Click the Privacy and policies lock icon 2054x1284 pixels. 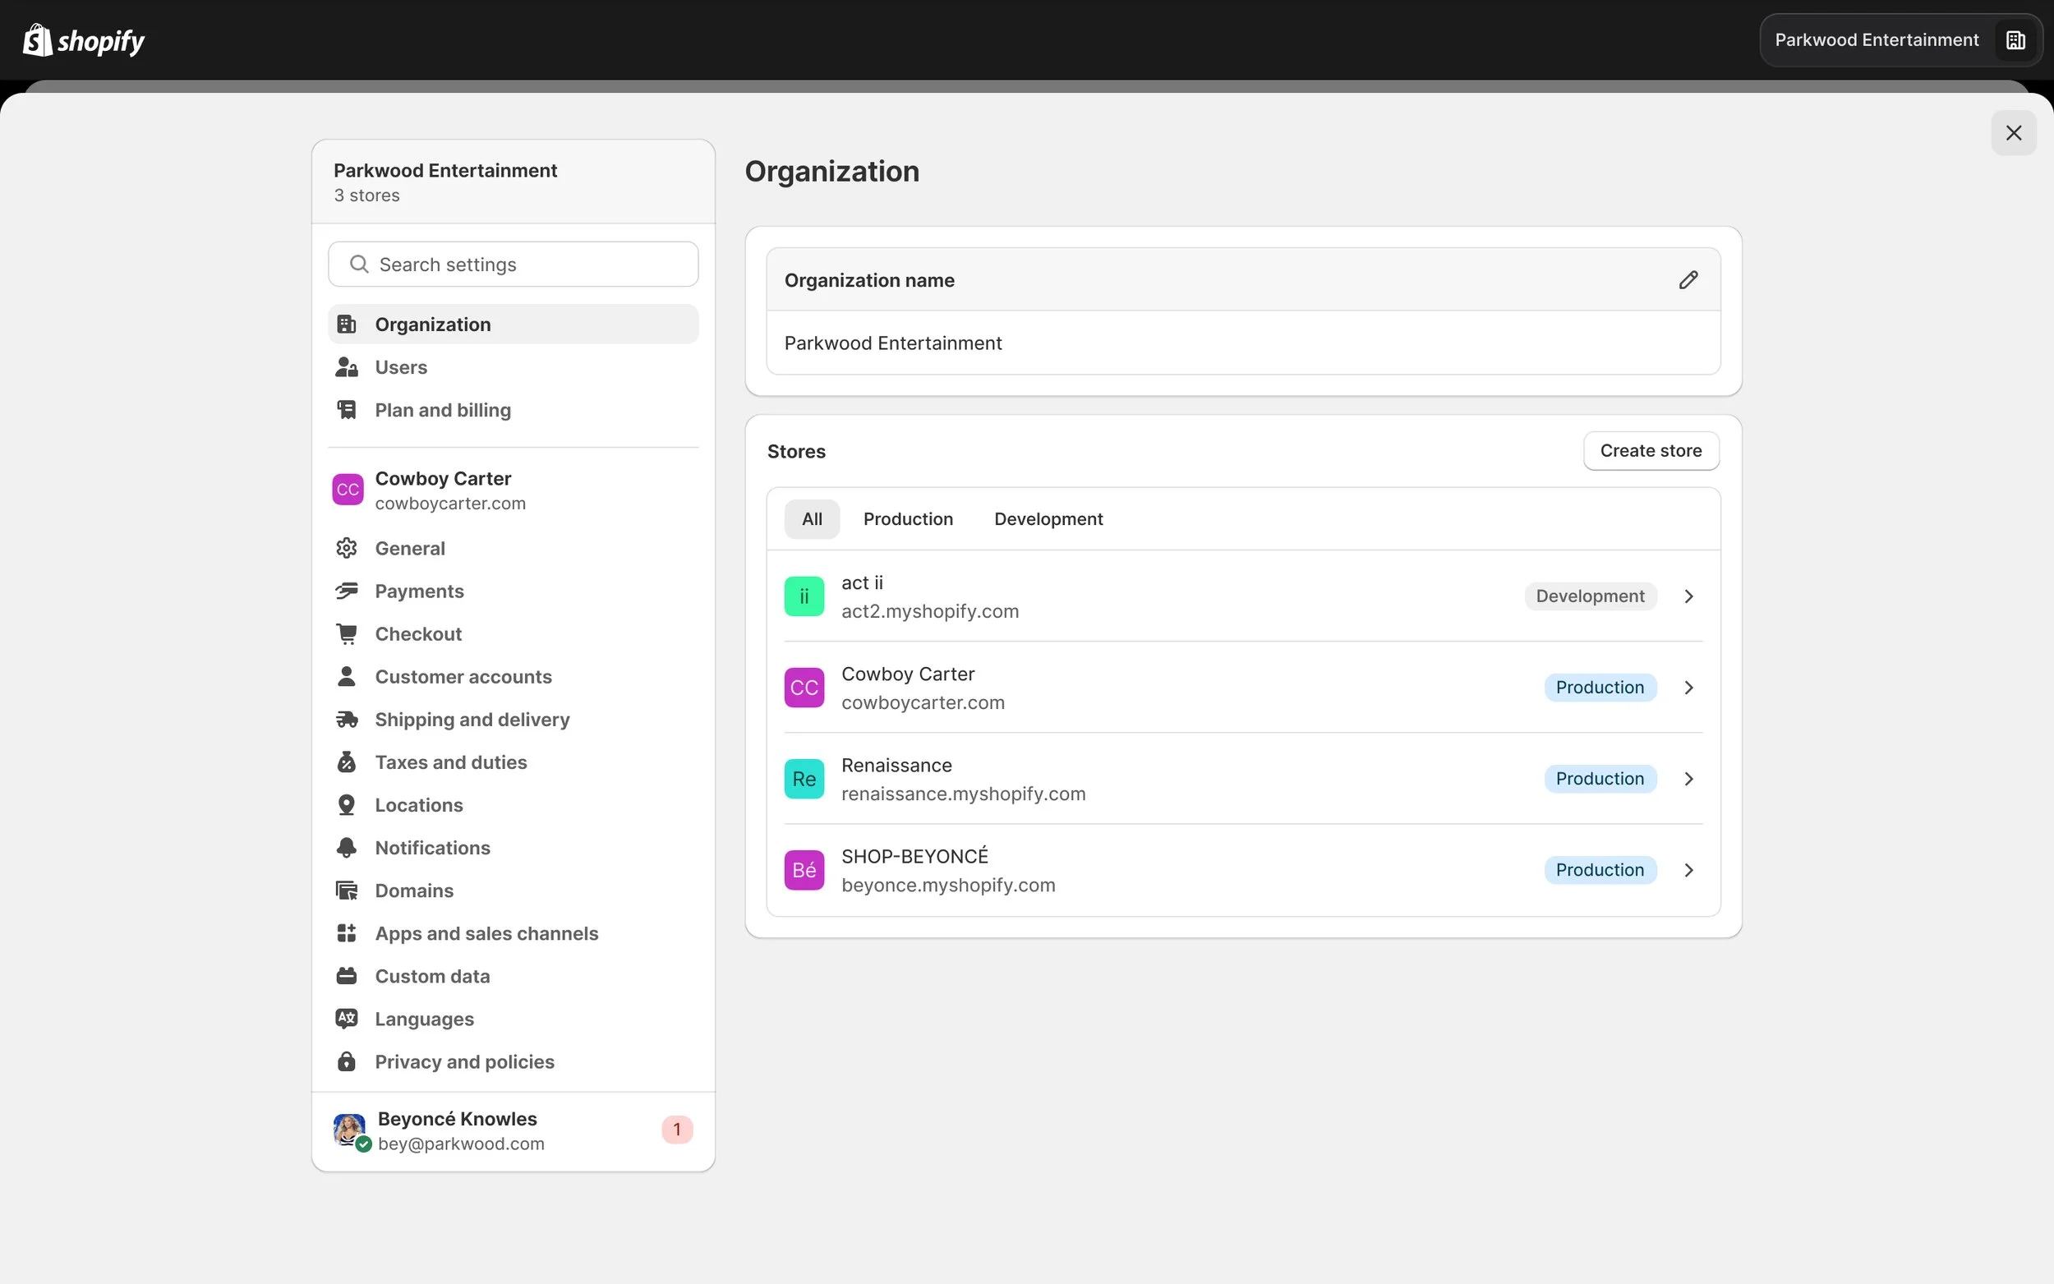click(347, 1061)
